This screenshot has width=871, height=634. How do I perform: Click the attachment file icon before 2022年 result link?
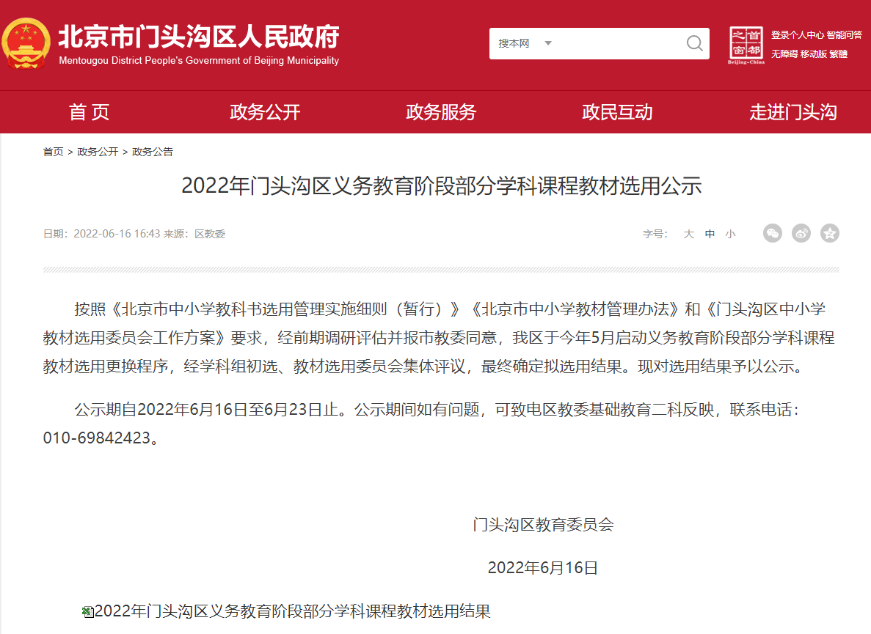88,611
